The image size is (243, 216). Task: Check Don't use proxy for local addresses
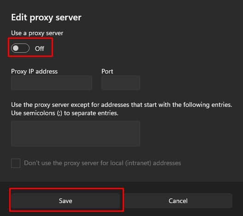[16, 163]
